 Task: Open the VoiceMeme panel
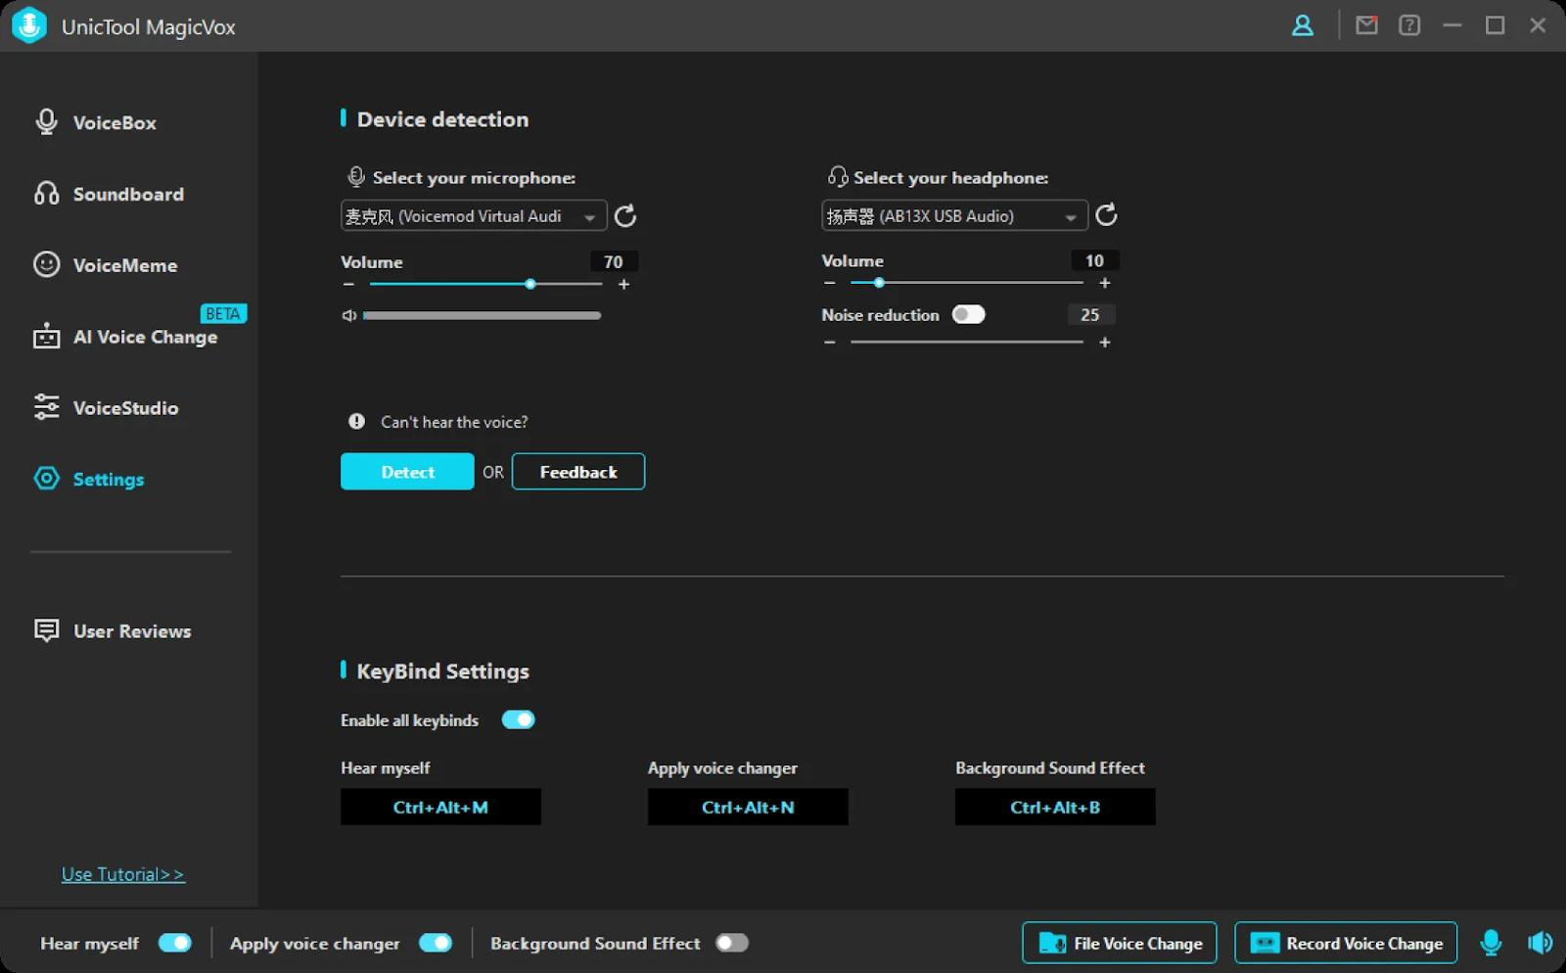pyautogui.click(x=124, y=265)
